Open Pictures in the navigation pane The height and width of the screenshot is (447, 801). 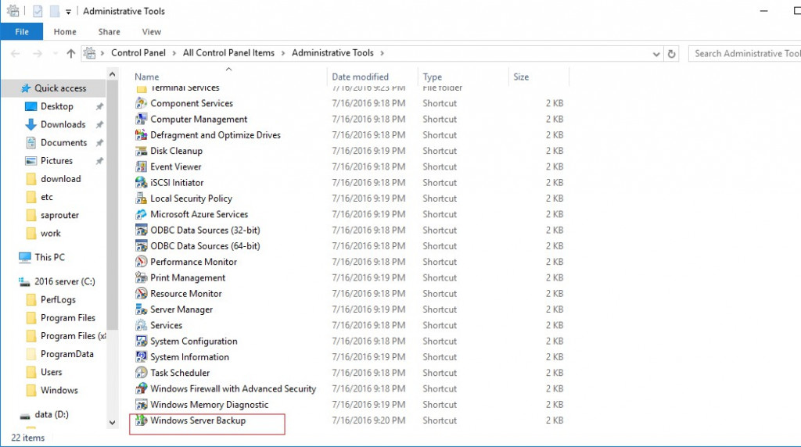point(56,160)
